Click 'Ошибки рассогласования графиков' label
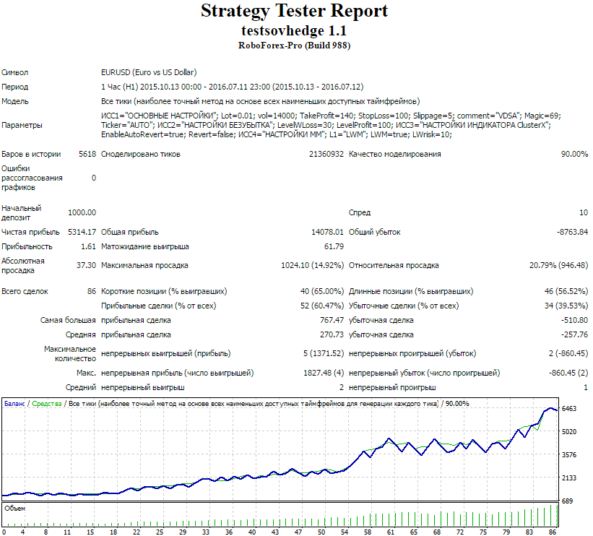Viewport: 593px width, 536px height. click(32, 178)
